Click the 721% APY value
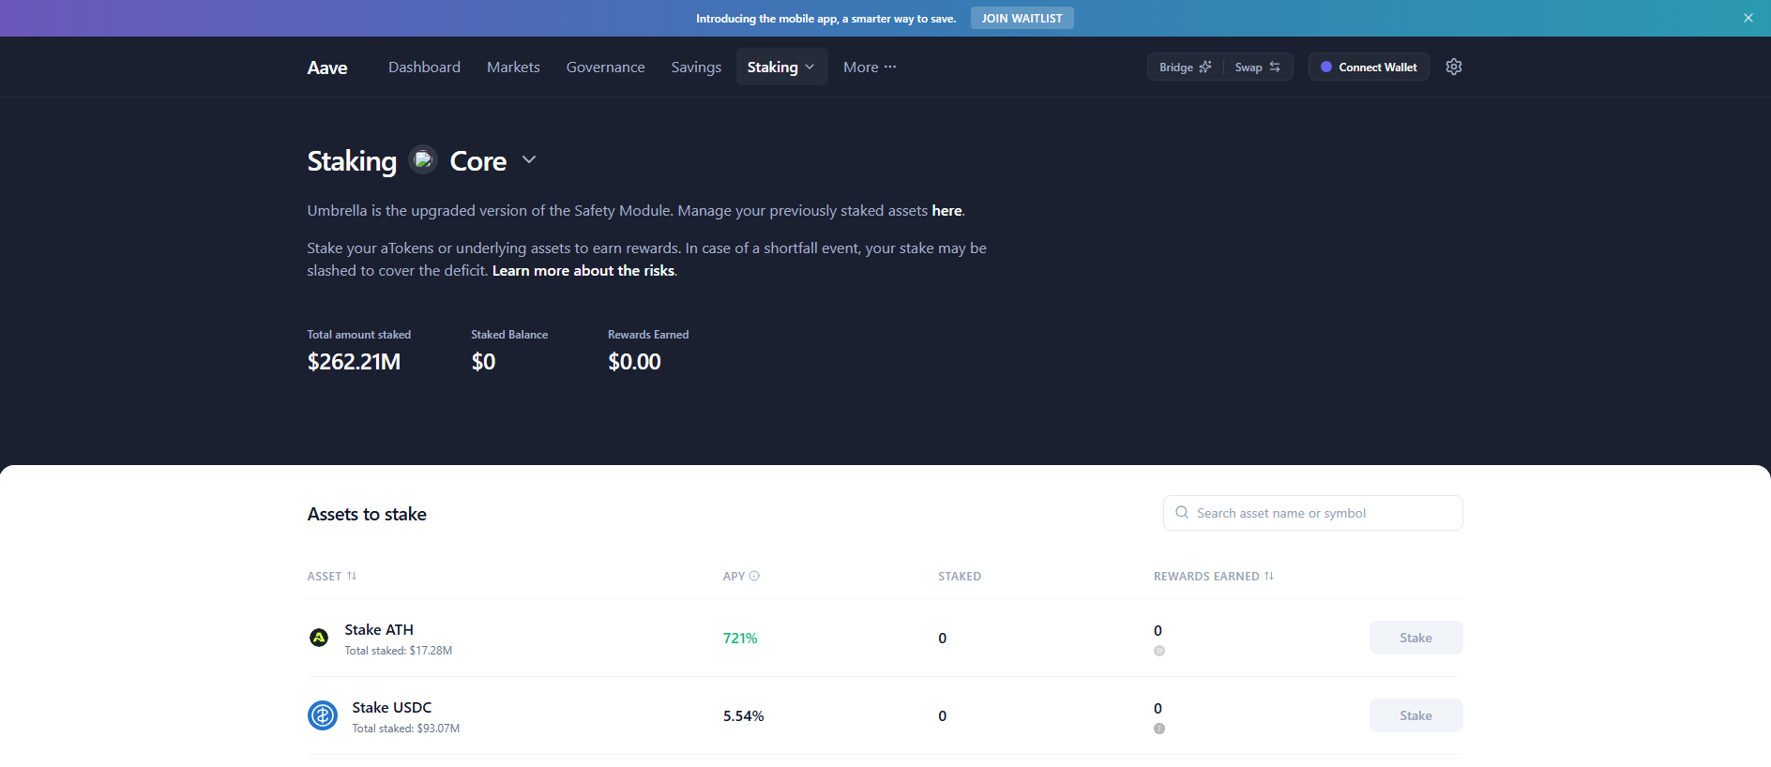1771x767 pixels. click(x=740, y=638)
